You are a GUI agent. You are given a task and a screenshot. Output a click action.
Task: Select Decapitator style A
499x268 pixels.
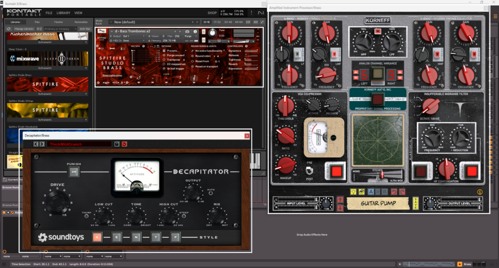click(x=97, y=237)
